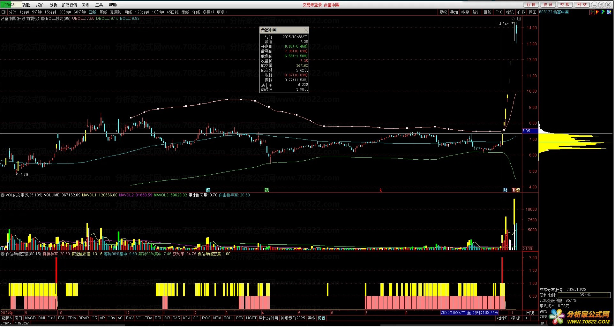Screen dimensions: 615x327
Task: Click the blue window layout icon at far right
Action: pyautogui.click(x=609, y=12)
